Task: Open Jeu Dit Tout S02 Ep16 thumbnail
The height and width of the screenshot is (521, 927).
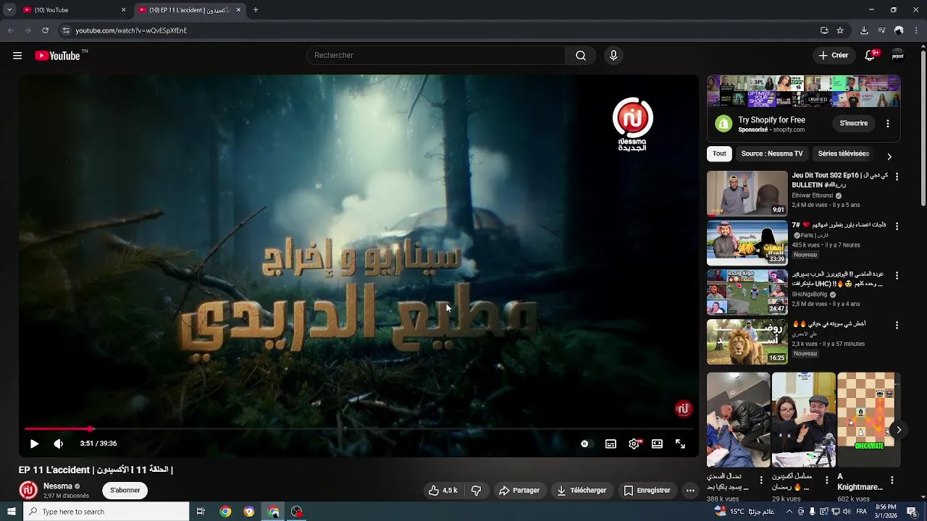Action: pos(747,193)
